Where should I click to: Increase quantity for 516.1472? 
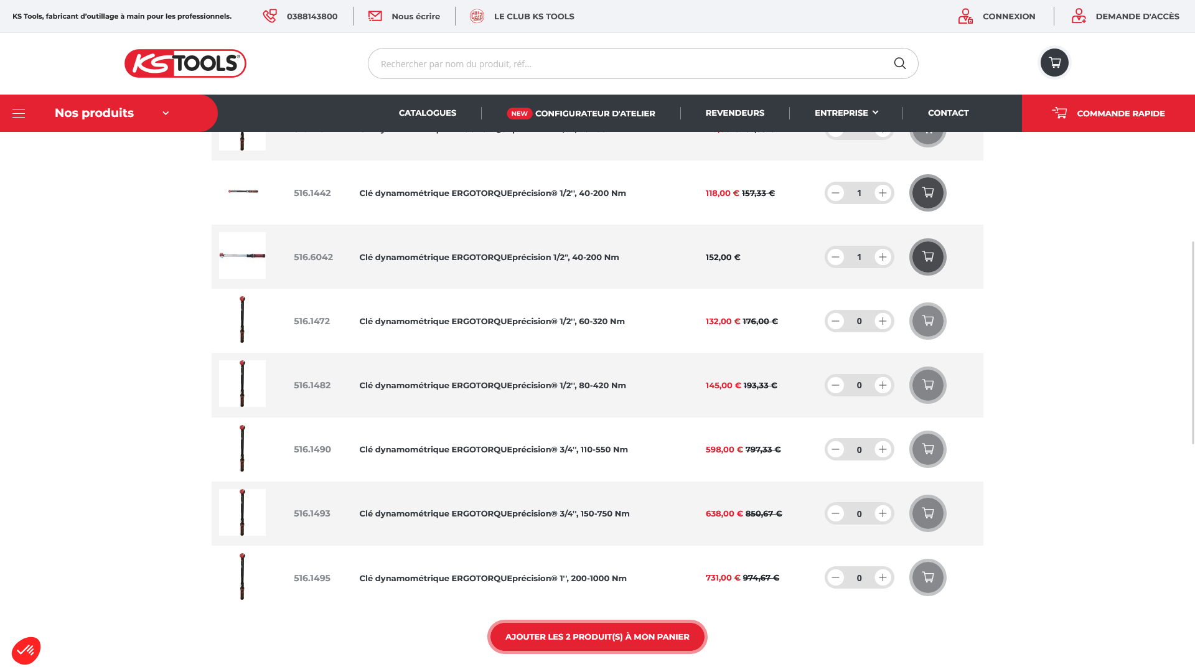coord(883,321)
